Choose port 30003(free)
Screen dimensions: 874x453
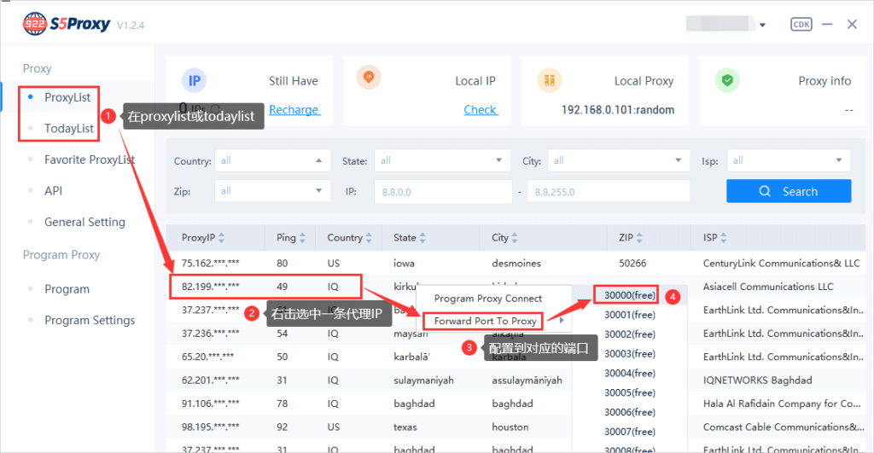630,354
